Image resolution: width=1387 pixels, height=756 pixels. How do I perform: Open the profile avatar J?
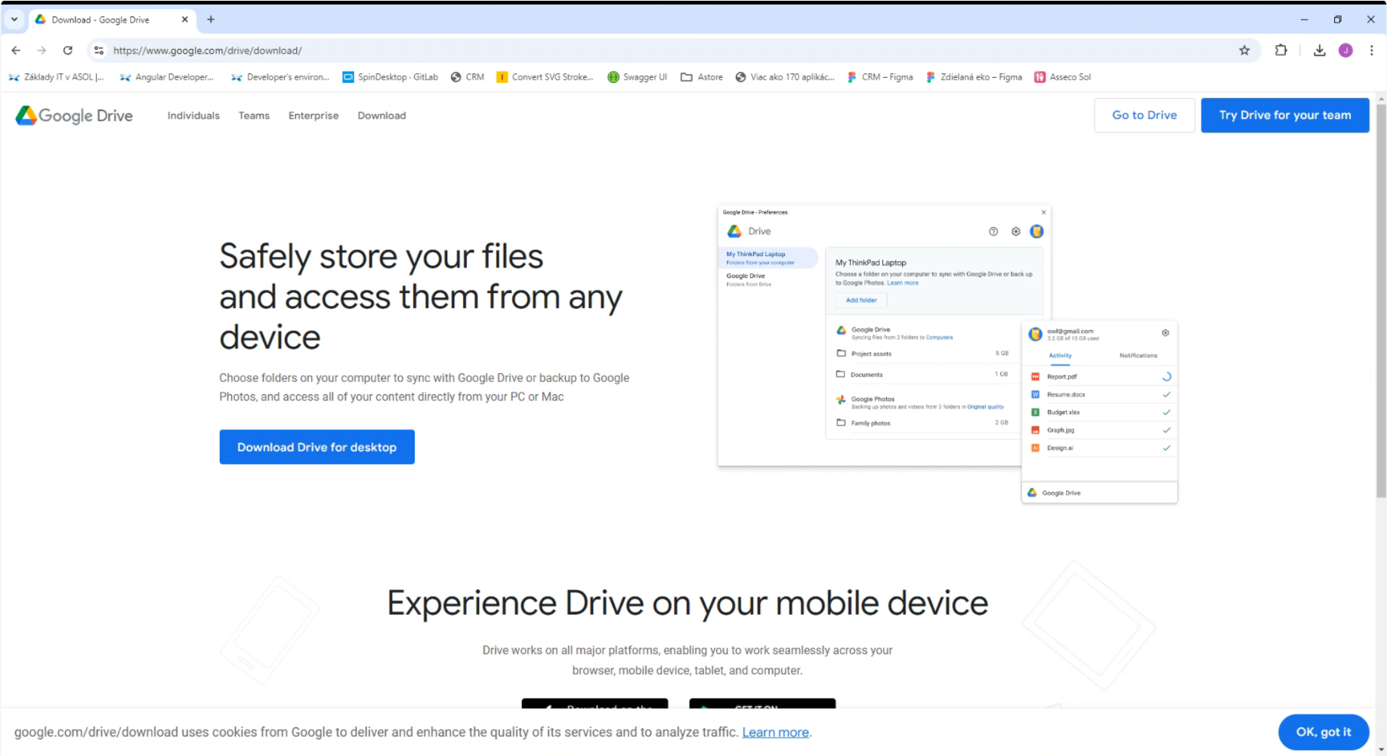pyautogui.click(x=1345, y=51)
